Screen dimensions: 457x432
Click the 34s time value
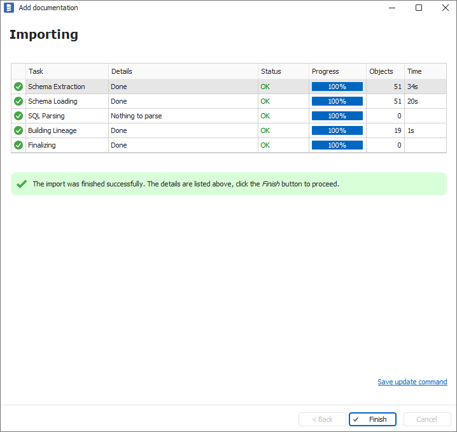point(412,87)
